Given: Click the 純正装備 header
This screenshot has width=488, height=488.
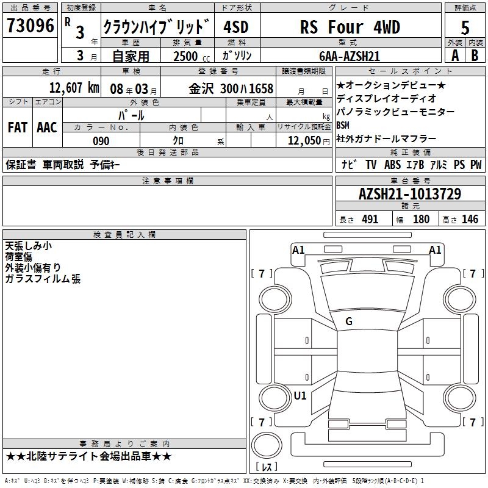Looking at the screenshot, I should (410, 152).
